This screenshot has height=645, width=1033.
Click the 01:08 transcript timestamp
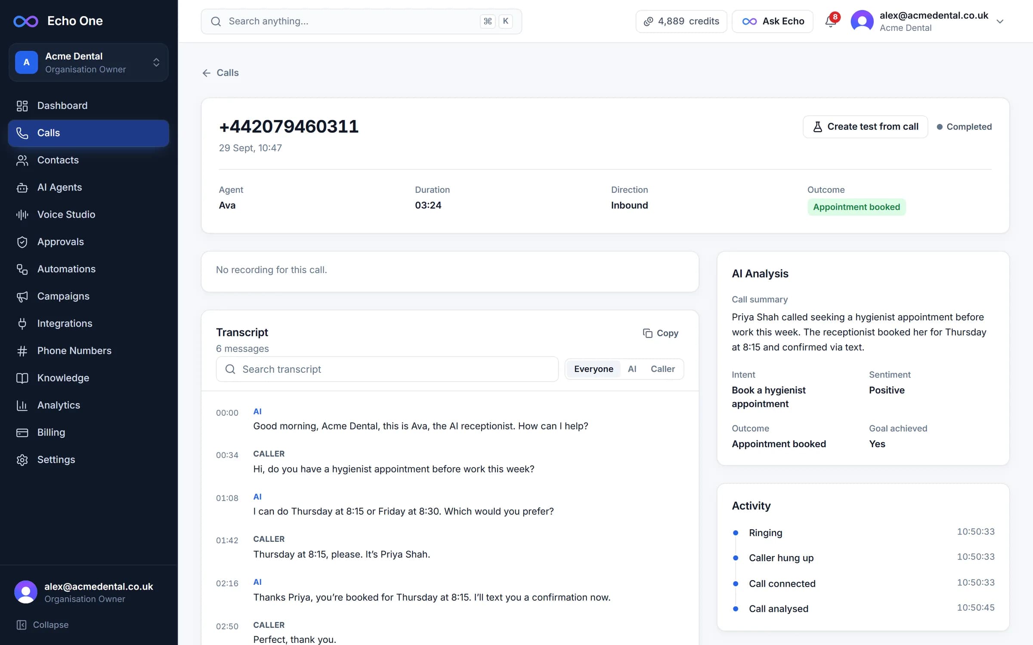click(x=227, y=498)
